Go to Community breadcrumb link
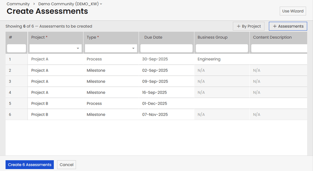This screenshot has height=171, width=313. [18, 4]
